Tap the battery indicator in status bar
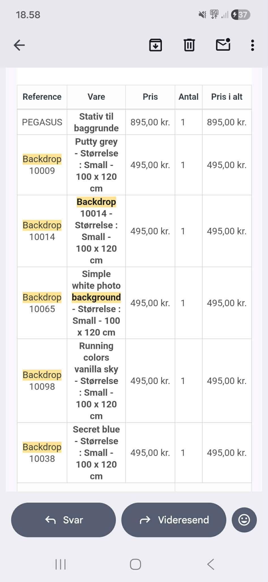 coord(241,15)
